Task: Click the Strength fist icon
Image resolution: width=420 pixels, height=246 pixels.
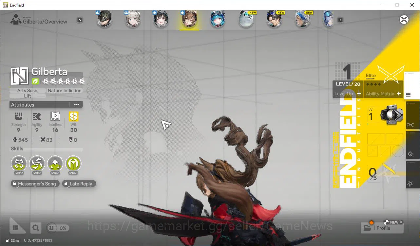Action: (18, 116)
